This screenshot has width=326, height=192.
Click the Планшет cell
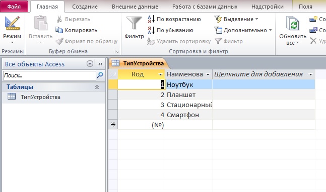(x=188, y=95)
